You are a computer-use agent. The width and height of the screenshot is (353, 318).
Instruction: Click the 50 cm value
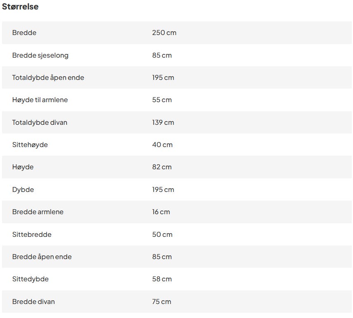(x=162, y=234)
